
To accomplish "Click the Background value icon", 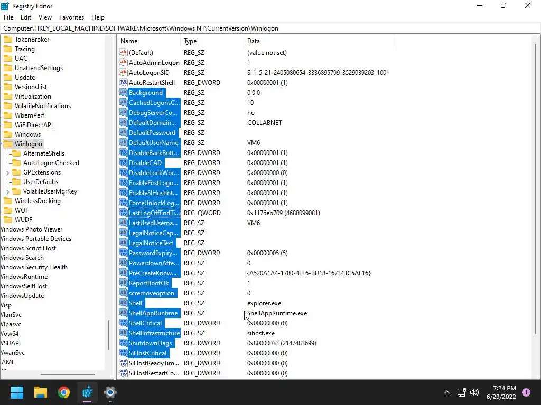I will coord(124,92).
